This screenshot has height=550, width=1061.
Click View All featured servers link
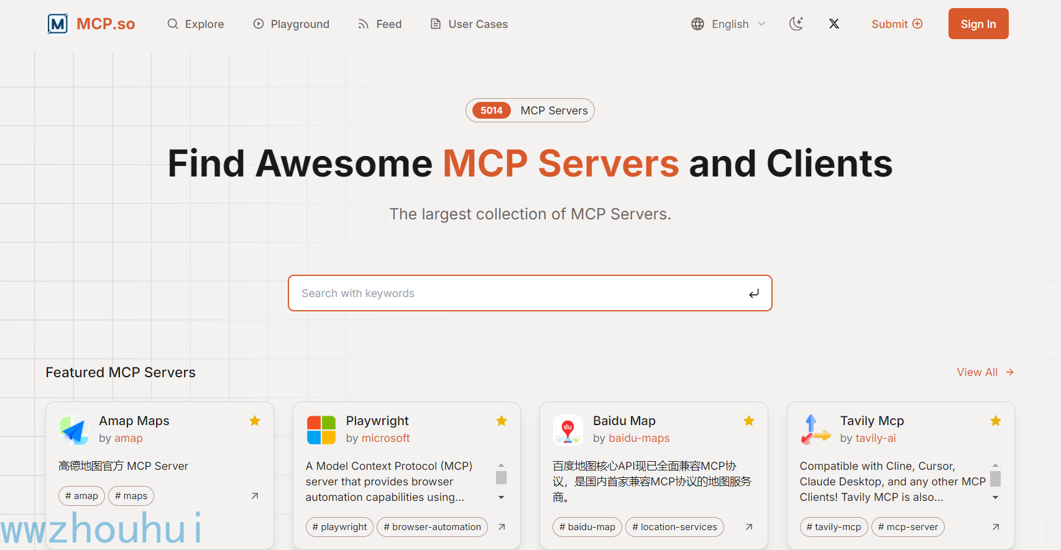tap(985, 372)
